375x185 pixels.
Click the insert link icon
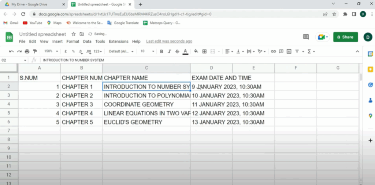pos(273,51)
